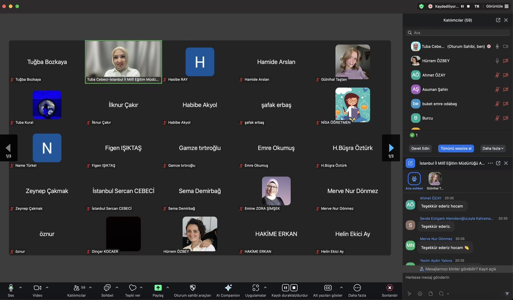Unmute Burcu's microphone icon
The image size is (513, 300).
[497, 118]
